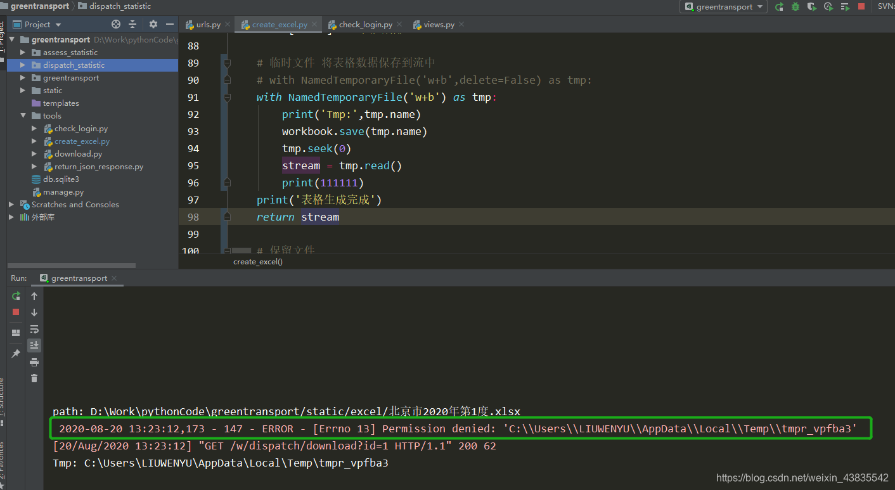This screenshot has height=490, width=895.
Task: Click the 'path: D:\Work\pythonCode' console line
Action: click(x=287, y=411)
